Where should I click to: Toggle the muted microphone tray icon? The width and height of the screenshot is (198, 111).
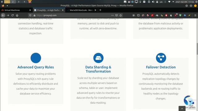[165, 2]
